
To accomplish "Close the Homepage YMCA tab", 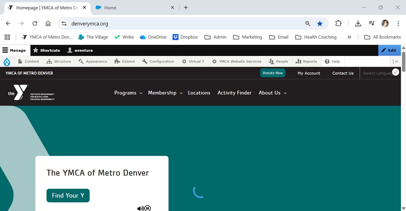I will (84, 8).
